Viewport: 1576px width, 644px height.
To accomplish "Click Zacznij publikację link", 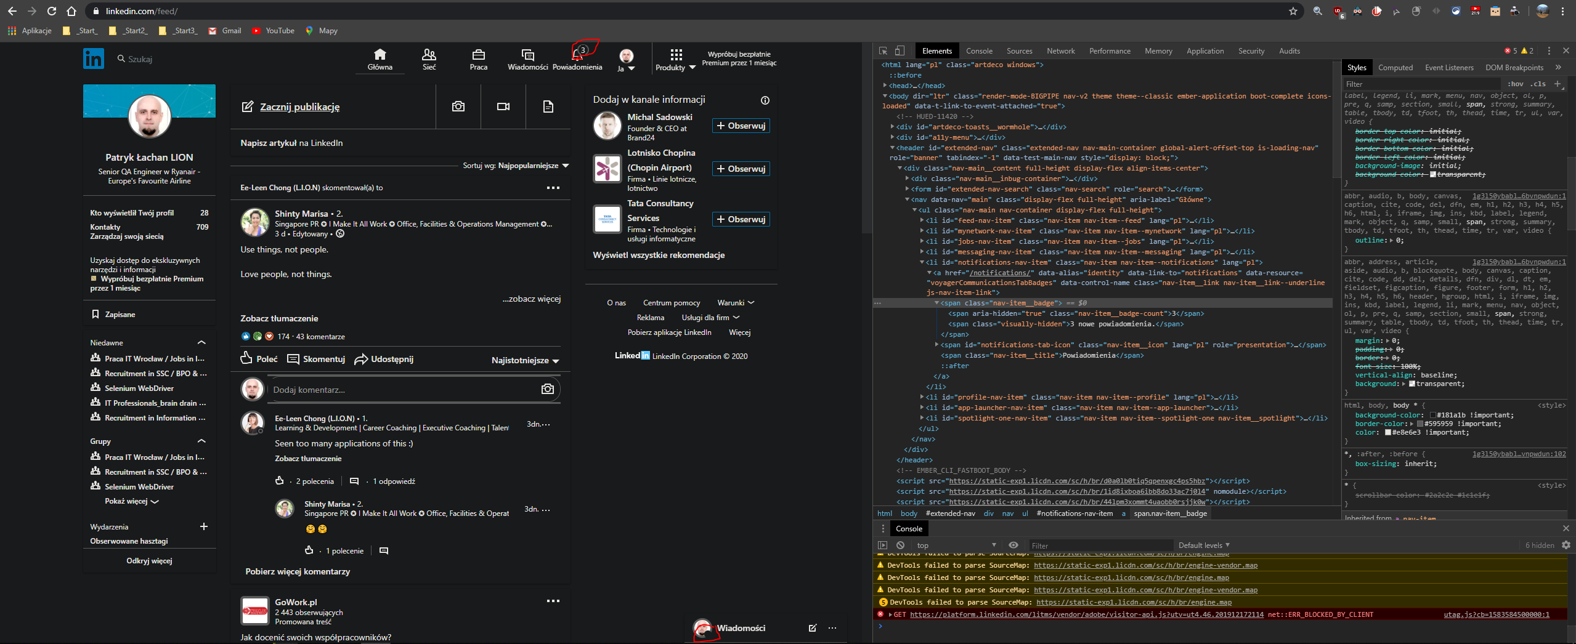I will point(299,107).
